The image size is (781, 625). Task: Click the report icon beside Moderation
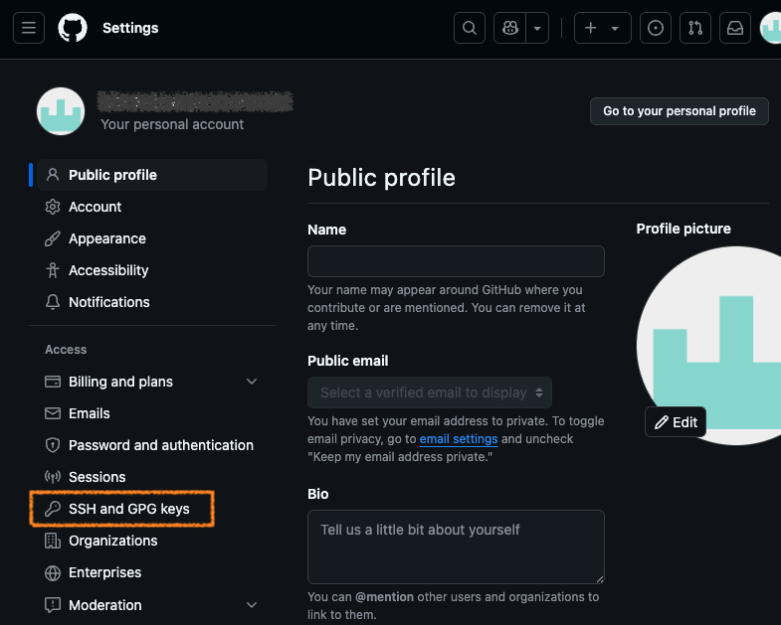[53, 605]
